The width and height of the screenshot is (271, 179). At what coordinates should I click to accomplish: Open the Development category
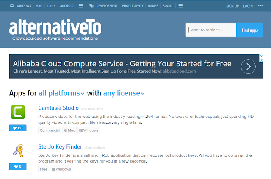[107, 6]
